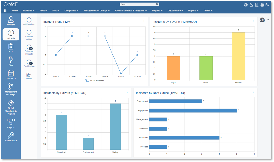Open the user profile icon

251,4
